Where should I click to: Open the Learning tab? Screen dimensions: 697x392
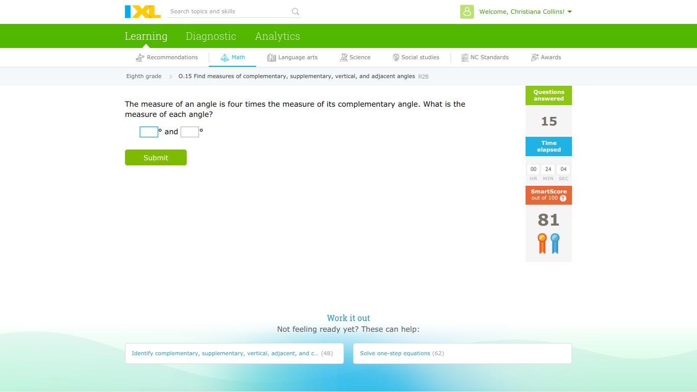[146, 36]
